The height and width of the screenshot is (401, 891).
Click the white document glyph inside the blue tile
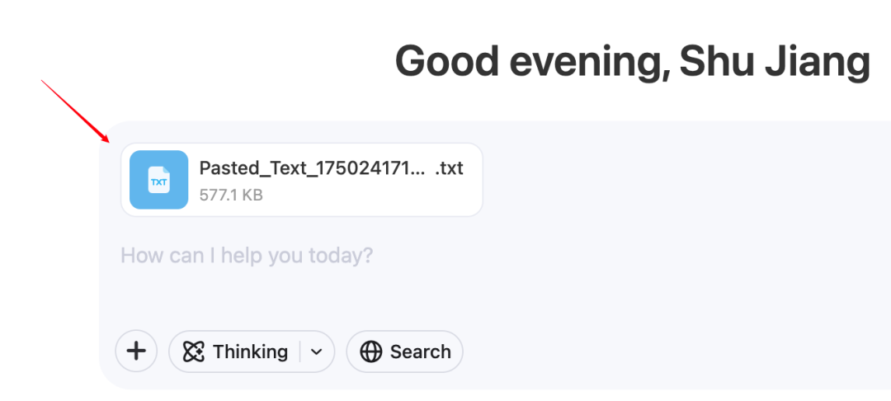[x=158, y=180]
